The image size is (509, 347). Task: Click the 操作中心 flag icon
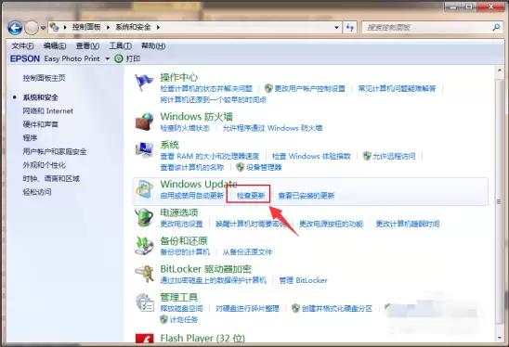[144, 83]
